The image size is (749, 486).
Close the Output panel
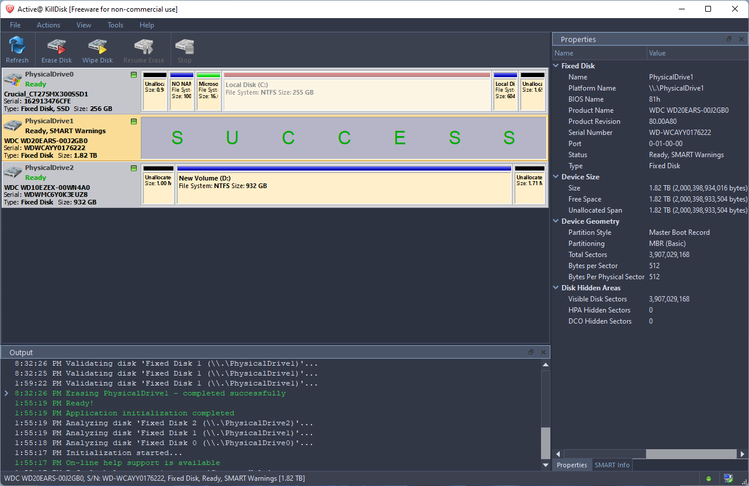(x=543, y=352)
